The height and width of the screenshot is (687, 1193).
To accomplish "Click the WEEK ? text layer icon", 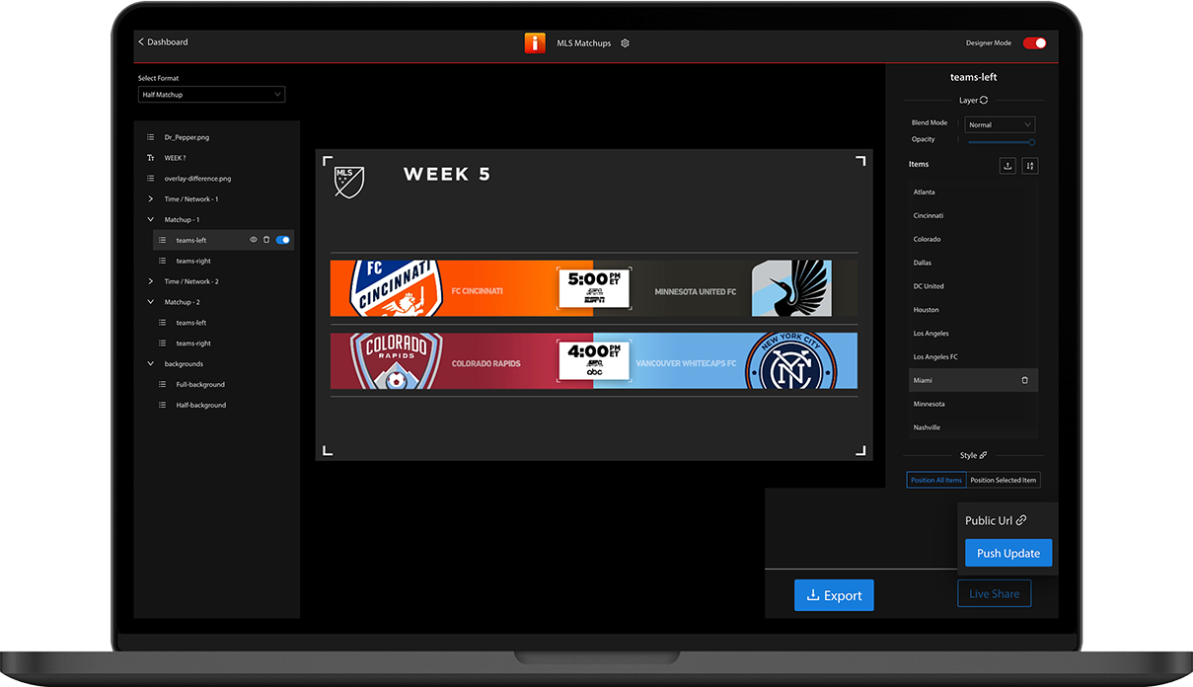I will click(x=150, y=158).
